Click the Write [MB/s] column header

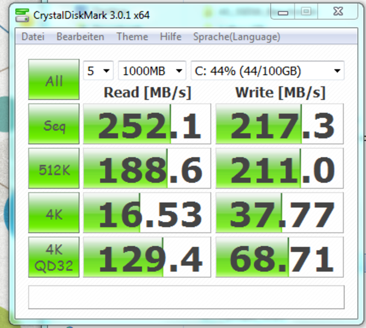click(280, 92)
